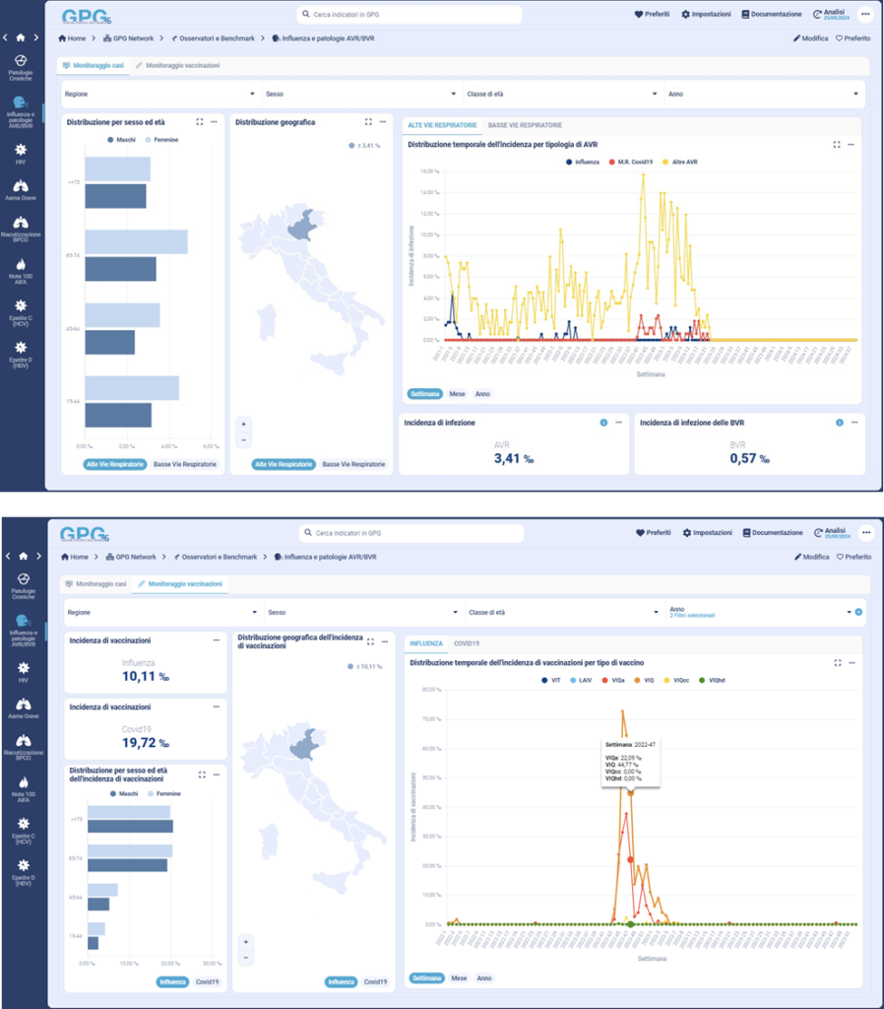Switch time chart to Mese in AVR incidence panel

(x=457, y=394)
